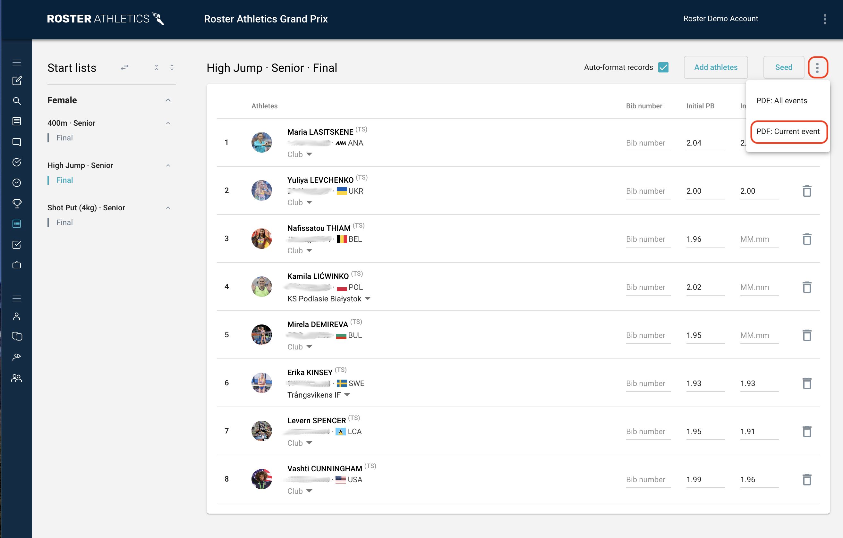The height and width of the screenshot is (538, 843).
Task: Collapse the Female section chevron
Action: pos(168,100)
